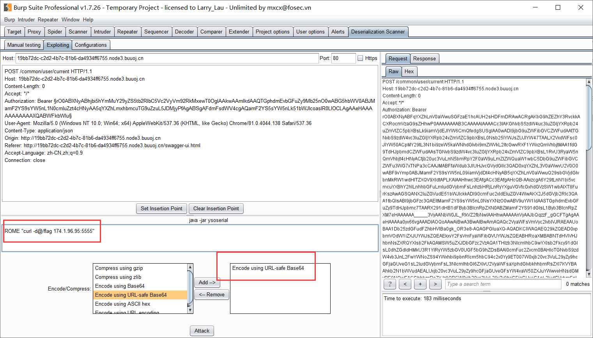Switch to the Target tab
The image size is (593, 338).
tap(14, 32)
